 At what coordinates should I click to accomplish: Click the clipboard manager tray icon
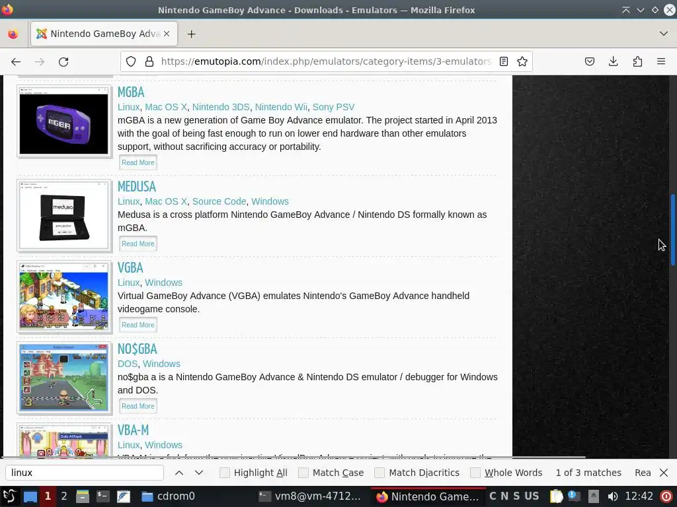coord(557,496)
